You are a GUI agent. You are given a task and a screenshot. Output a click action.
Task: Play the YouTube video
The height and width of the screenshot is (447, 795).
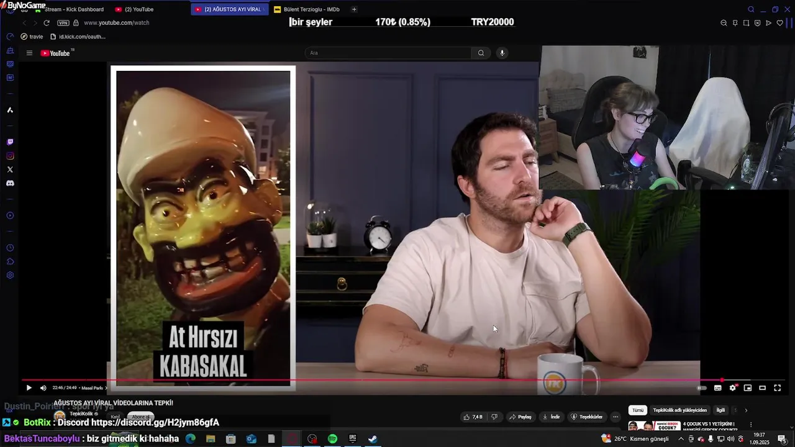(29, 388)
